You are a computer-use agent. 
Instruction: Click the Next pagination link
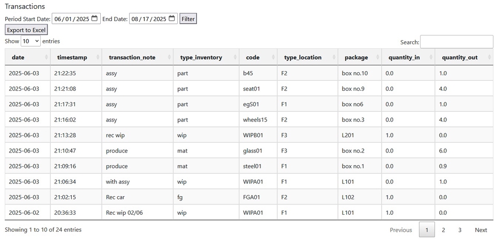point(481,230)
